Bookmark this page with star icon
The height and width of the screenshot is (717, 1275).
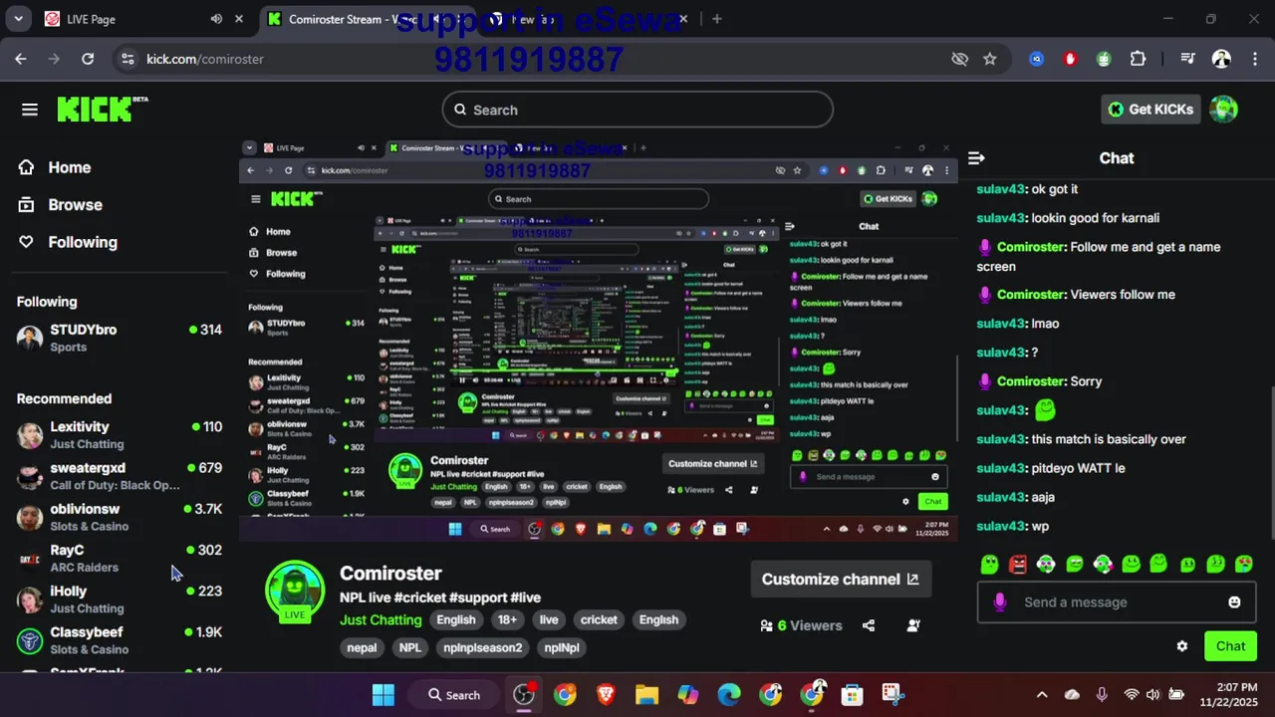(989, 59)
